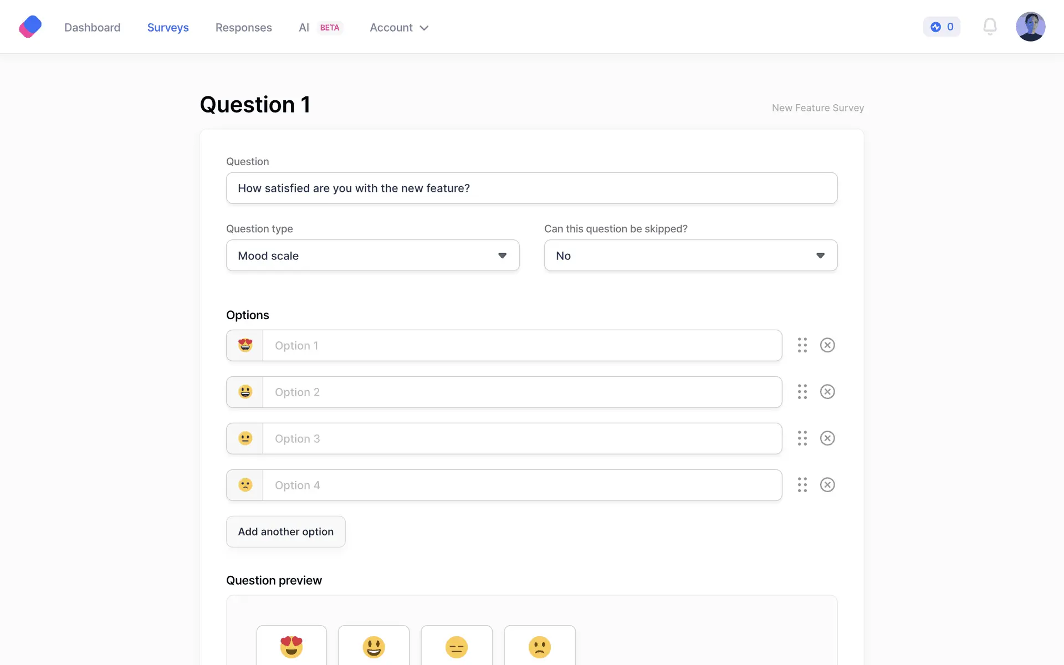
Task: Change heart-eyes emoji for Option 1
Action: [x=245, y=345]
